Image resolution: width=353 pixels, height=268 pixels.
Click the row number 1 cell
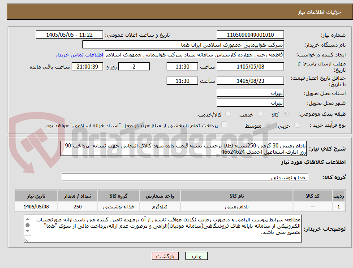tap(339, 207)
